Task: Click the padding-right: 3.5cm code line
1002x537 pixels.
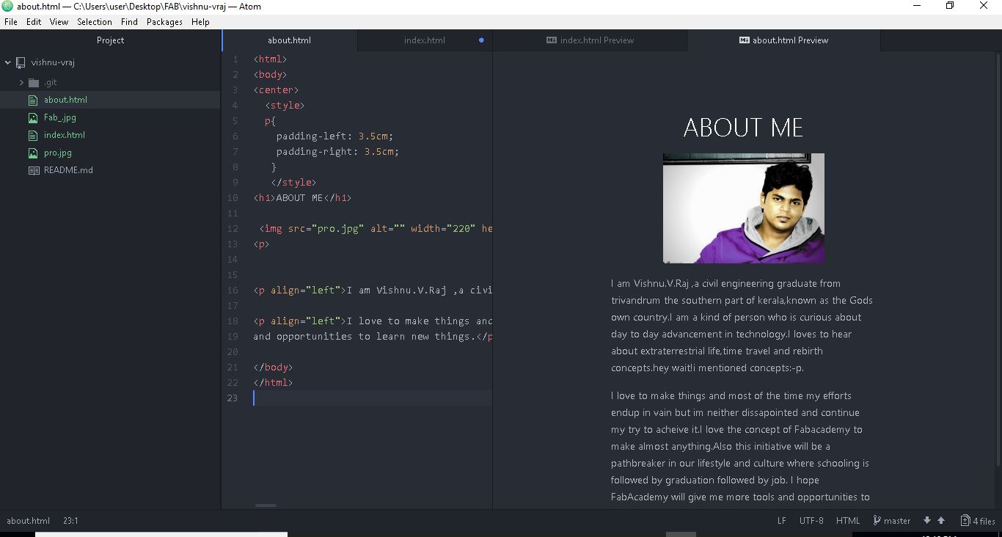Action: (337, 152)
